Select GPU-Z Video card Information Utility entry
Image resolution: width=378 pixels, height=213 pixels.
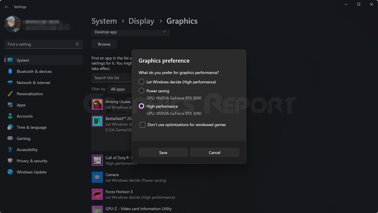139,209
